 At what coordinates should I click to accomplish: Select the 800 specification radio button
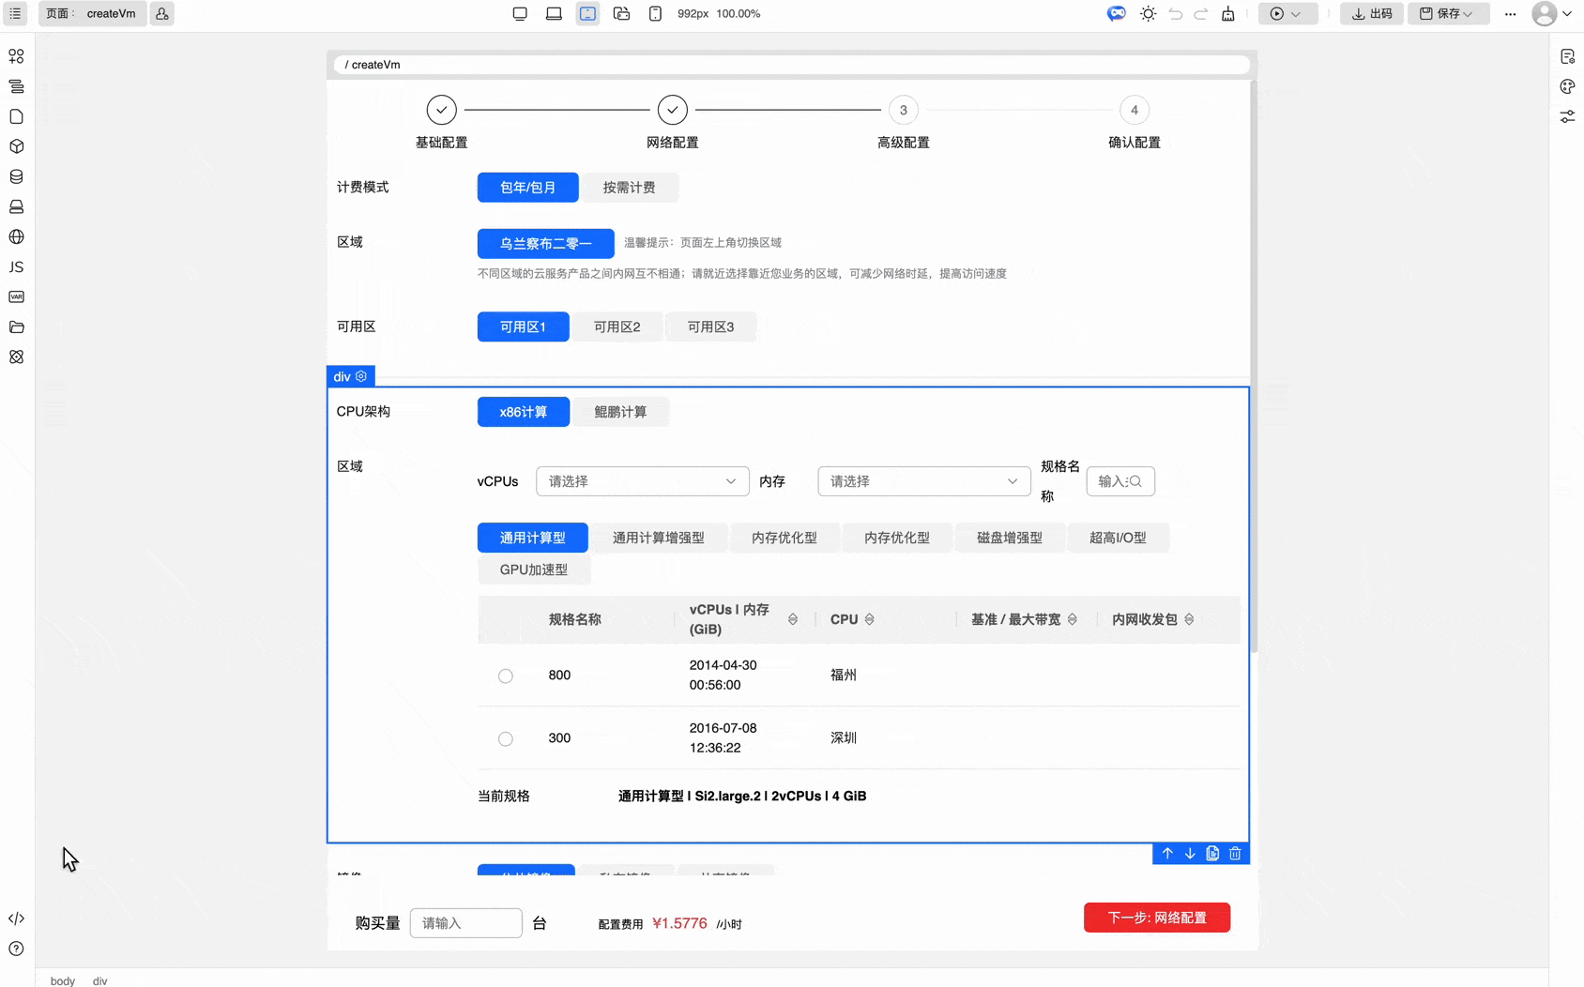click(x=506, y=675)
